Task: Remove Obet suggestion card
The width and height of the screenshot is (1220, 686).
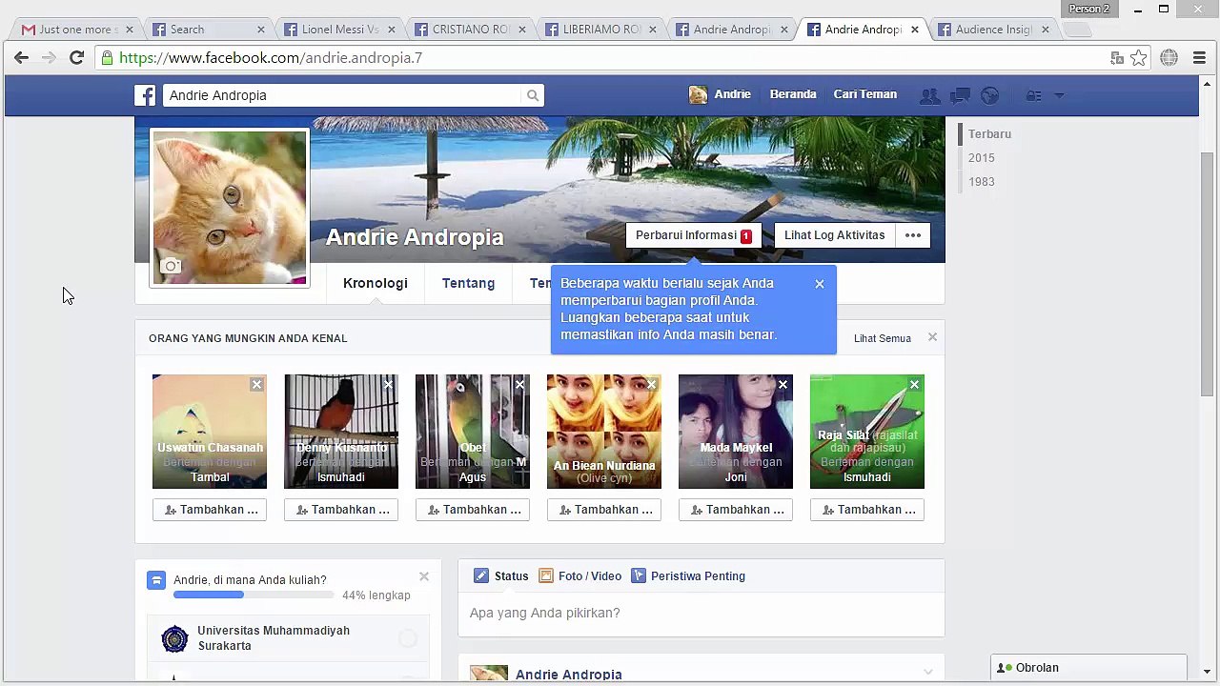Action: [x=519, y=385]
